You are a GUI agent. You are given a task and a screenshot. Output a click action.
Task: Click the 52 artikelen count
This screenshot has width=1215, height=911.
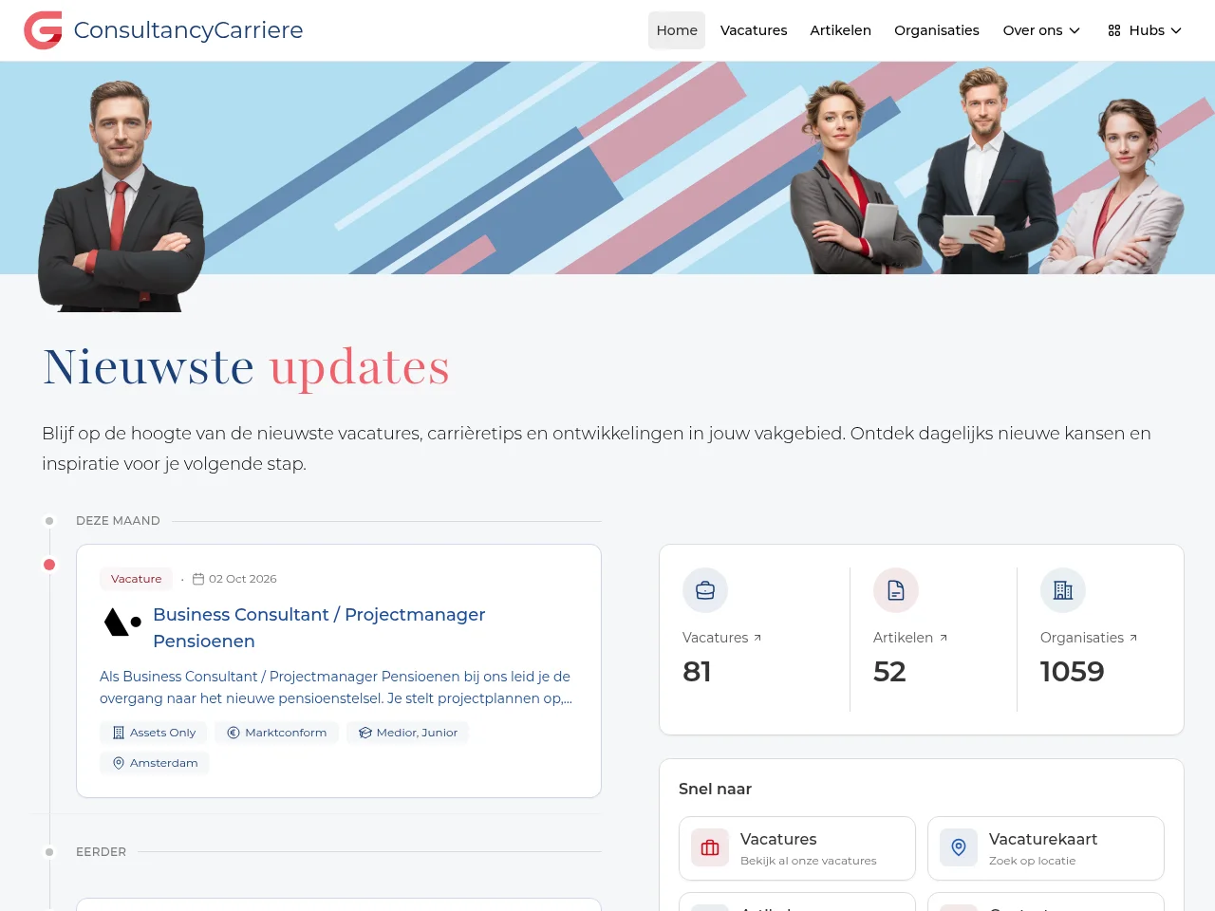(889, 672)
